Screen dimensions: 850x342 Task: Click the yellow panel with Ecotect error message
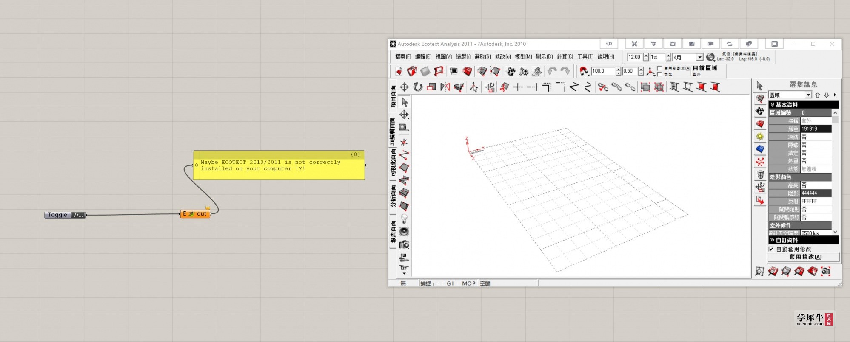[279, 165]
